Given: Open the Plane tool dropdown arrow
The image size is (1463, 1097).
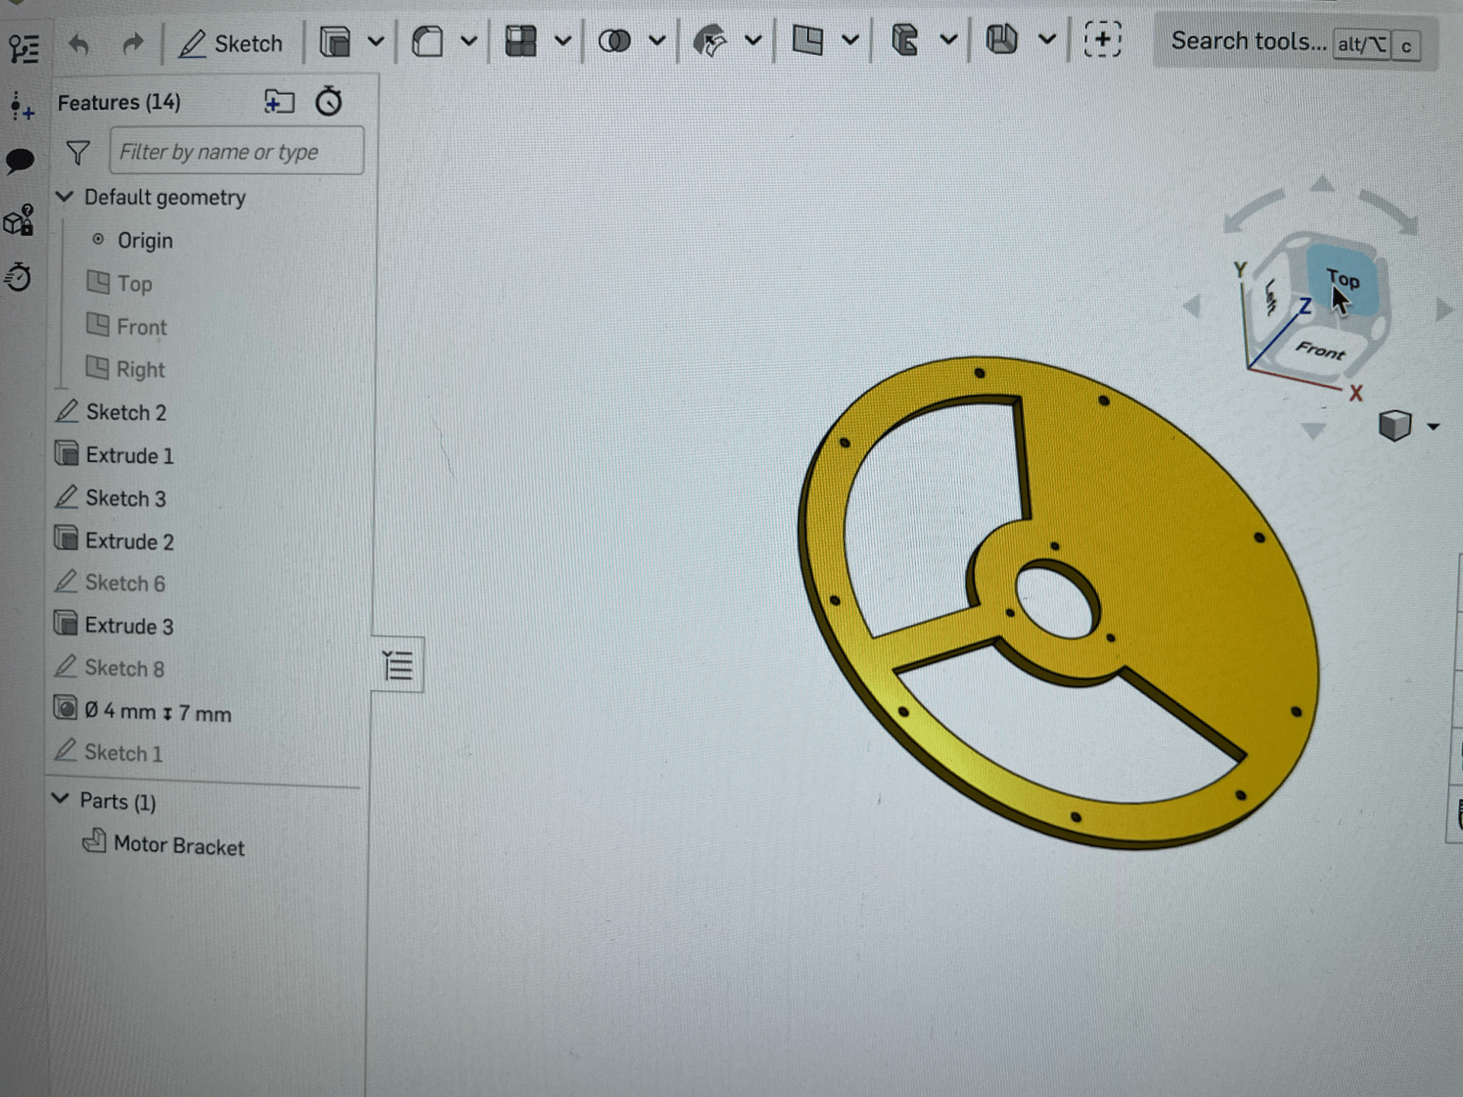Looking at the screenshot, I should click(x=850, y=40).
